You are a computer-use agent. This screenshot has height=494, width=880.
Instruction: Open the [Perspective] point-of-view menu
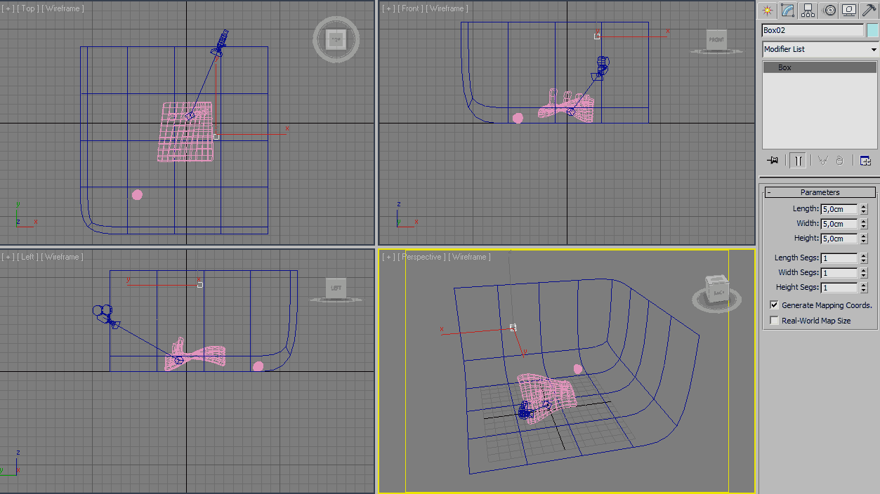tap(421, 257)
